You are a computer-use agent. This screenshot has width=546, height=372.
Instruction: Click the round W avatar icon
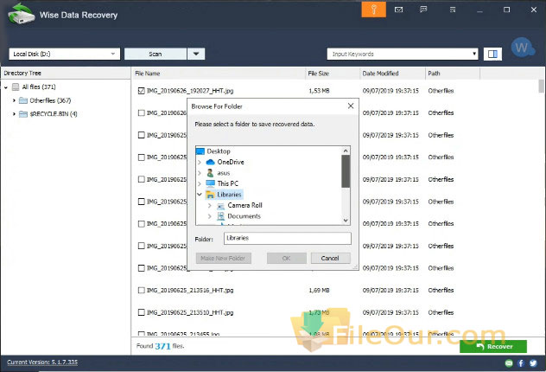pyautogui.click(x=522, y=48)
